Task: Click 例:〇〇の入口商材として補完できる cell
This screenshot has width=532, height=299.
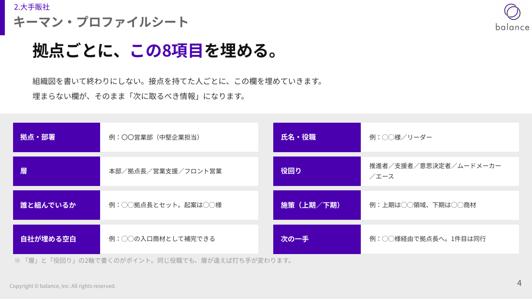Action: click(x=179, y=239)
